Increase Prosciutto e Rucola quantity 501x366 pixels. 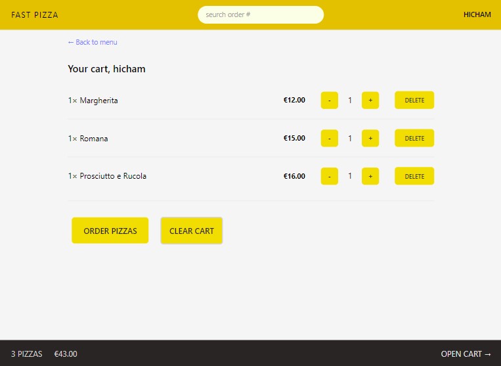point(370,176)
